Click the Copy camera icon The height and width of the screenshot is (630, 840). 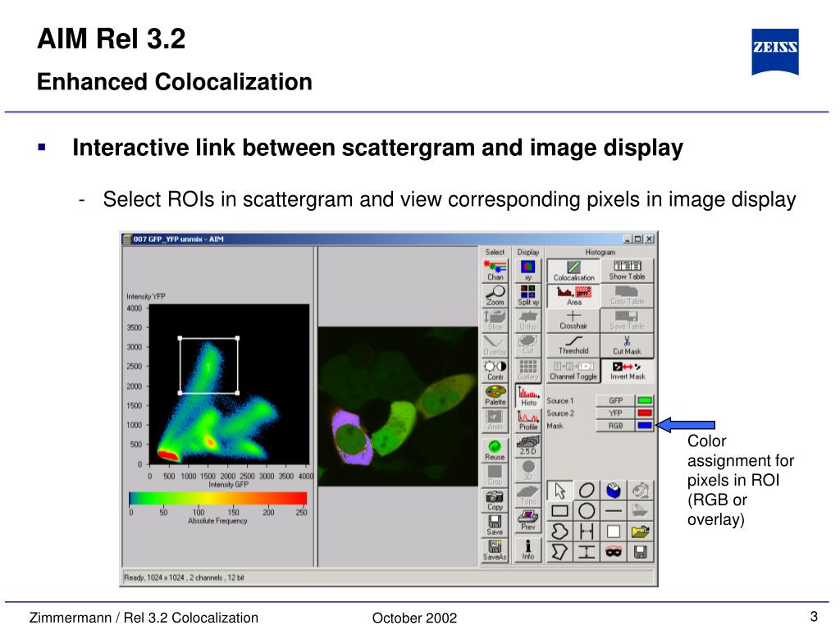[x=495, y=500]
